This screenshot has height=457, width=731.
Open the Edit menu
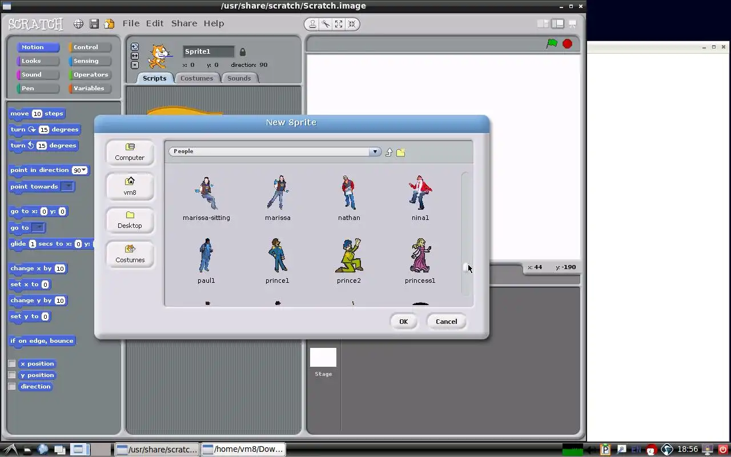coord(155,23)
